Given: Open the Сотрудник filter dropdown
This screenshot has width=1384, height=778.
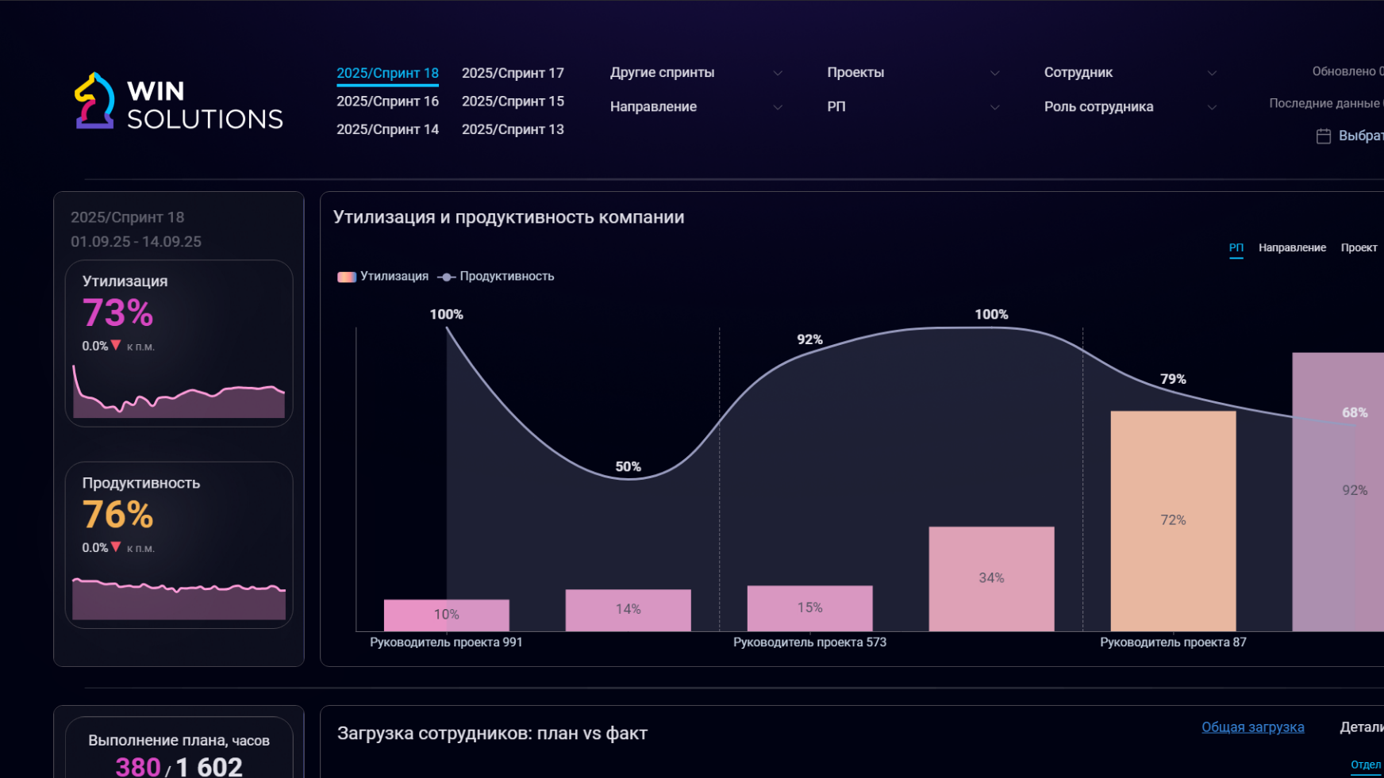Looking at the screenshot, I should [1130, 73].
